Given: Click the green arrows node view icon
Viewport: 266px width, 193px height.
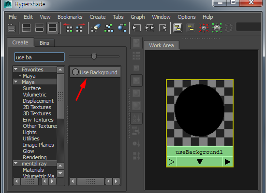Looking at the screenshot, I should tap(217, 28).
